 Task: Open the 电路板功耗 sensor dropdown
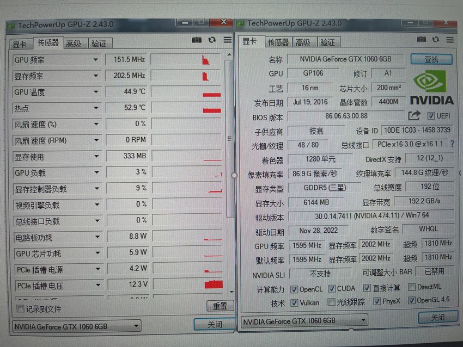click(x=98, y=237)
